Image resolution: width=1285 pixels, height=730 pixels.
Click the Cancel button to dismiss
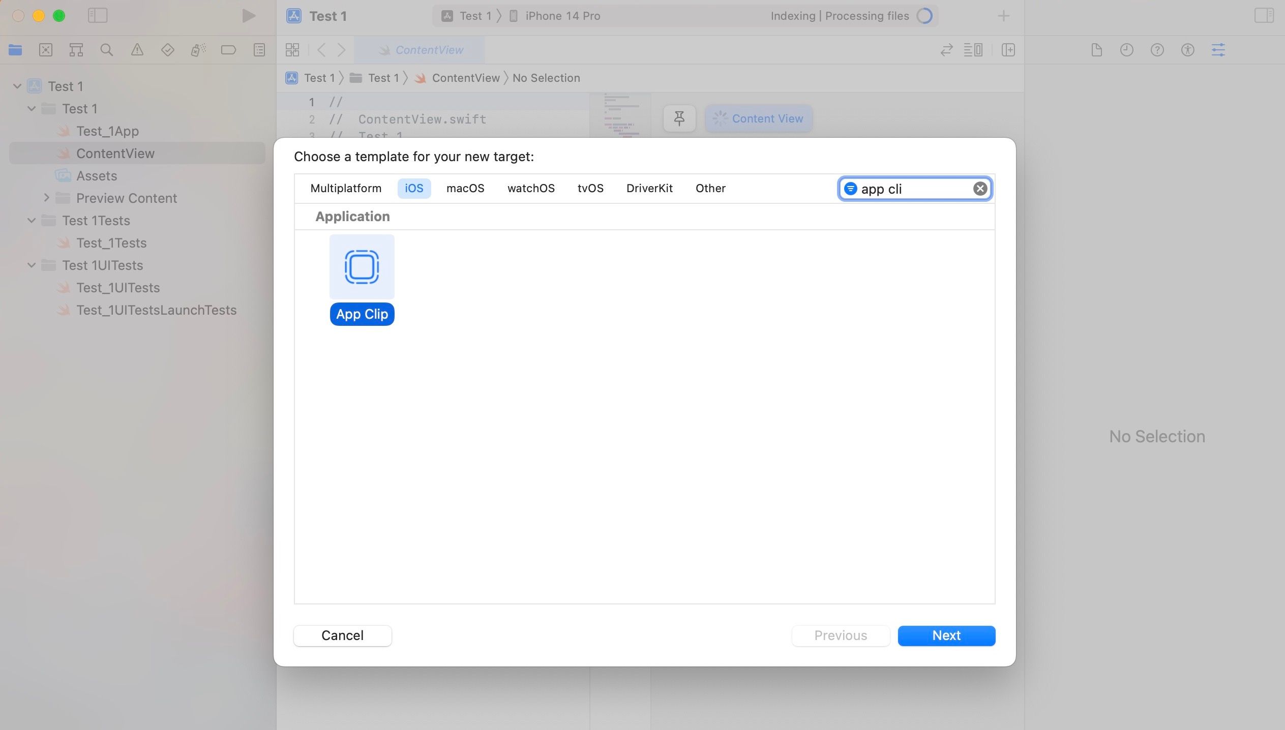(342, 635)
